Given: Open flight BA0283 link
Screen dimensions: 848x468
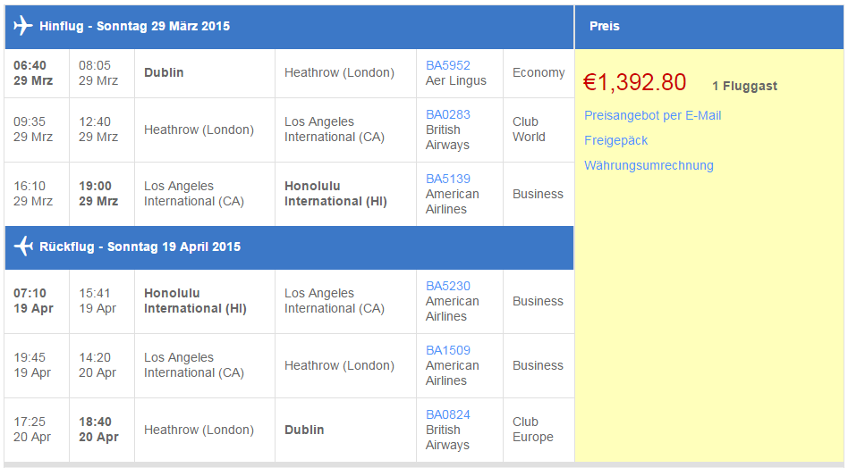Looking at the screenshot, I should (x=448, y=114).
